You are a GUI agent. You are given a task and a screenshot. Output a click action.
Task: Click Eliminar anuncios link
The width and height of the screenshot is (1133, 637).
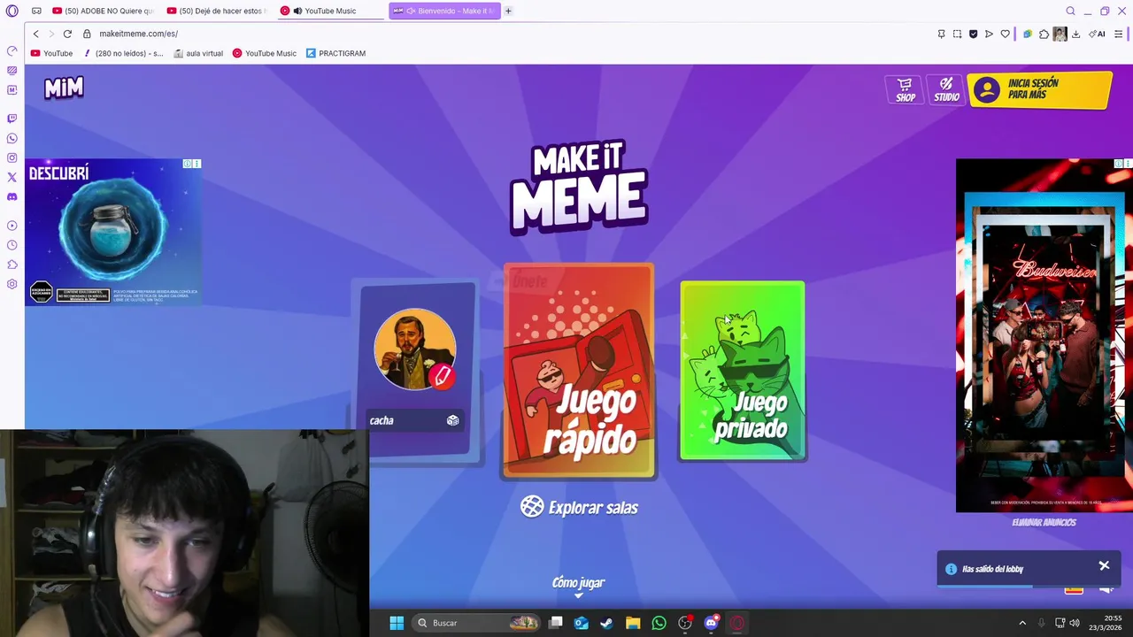pos(1044,523)
